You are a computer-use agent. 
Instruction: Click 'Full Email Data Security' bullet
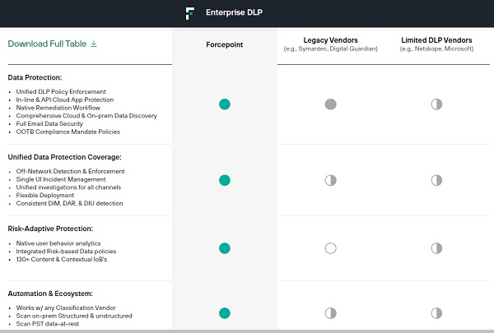point(49,123)
